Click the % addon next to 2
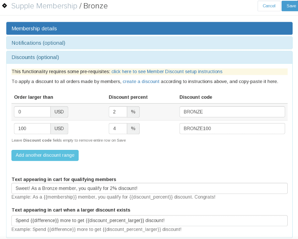Image resolution: width=298 pixels, height=239 pixels. click(133, 112)
